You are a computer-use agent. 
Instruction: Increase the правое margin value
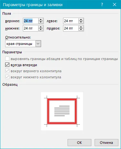coord(81,27)
